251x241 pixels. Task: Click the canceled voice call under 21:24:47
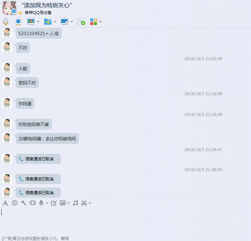pyautogui.click(x=38, y=159)
